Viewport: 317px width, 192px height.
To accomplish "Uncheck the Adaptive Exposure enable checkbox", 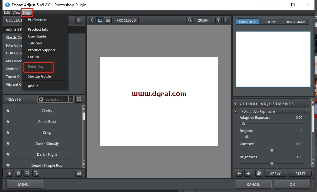I will click(x=236, y=111).
